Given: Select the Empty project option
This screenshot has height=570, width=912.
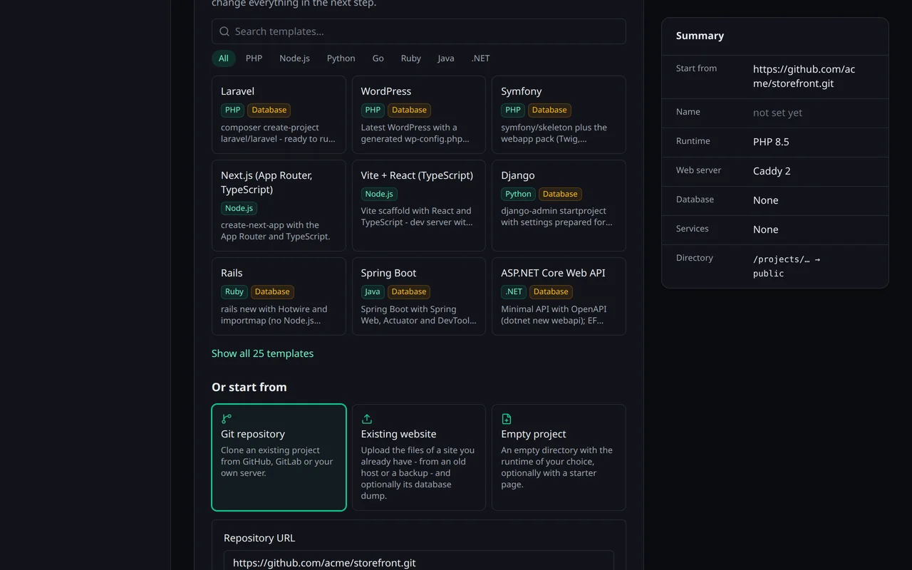Looking at the screenshot, I should [559, 457].
